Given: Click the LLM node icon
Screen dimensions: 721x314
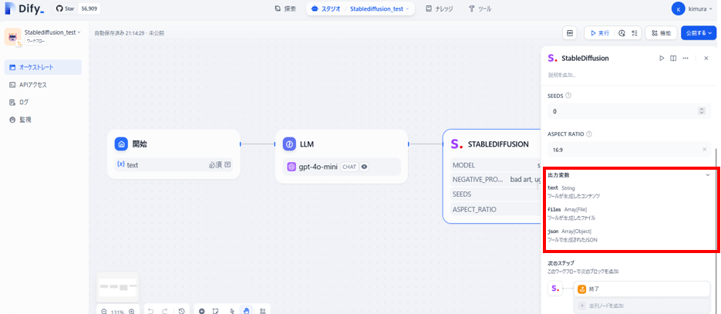Looking at the screenshot, I should click(x=289, y=144).
